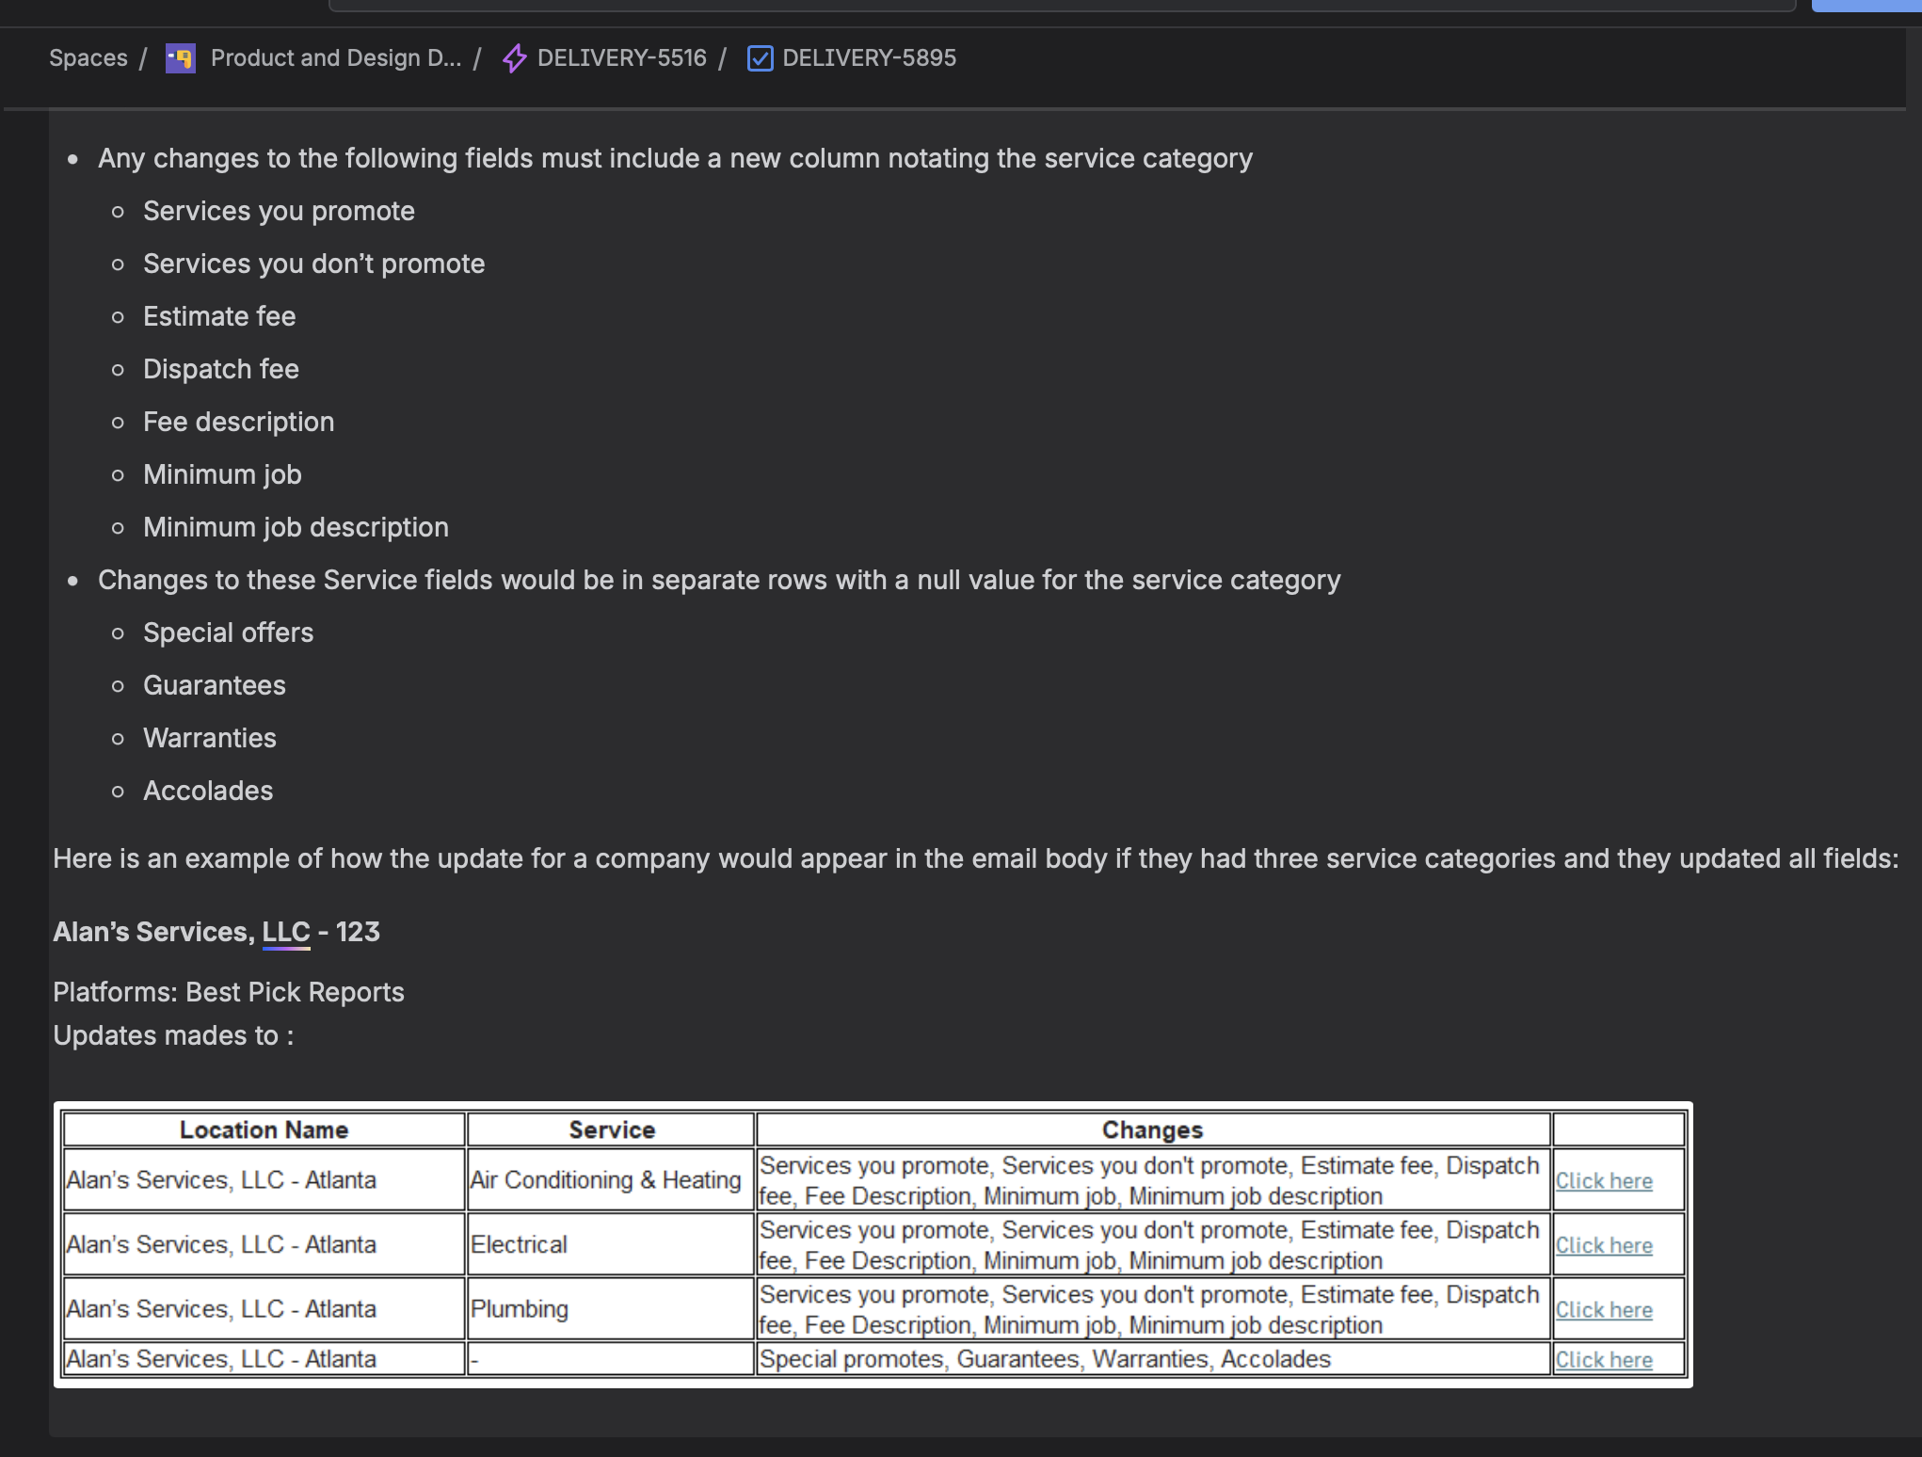
Task: Click the DELIVERY-5516 epic lightning icon
Action: pos(514,58)
